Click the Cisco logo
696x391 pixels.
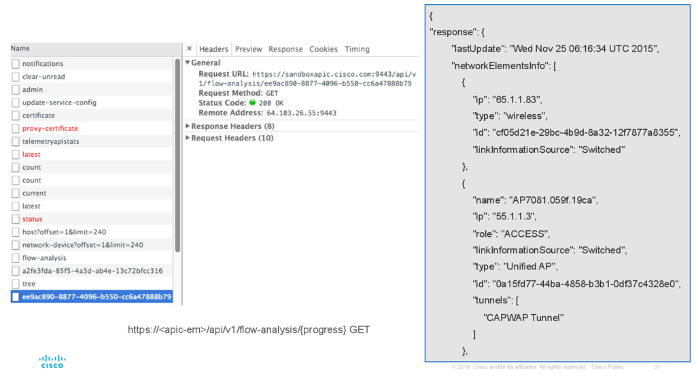coord(52,361)
